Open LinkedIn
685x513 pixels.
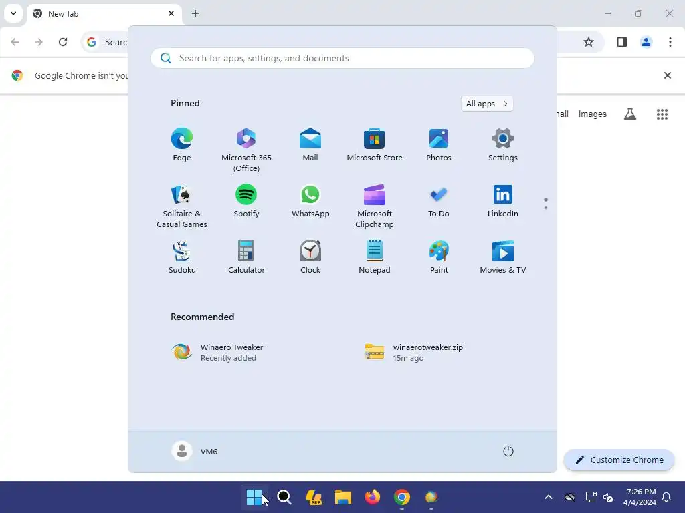[503, 201]
